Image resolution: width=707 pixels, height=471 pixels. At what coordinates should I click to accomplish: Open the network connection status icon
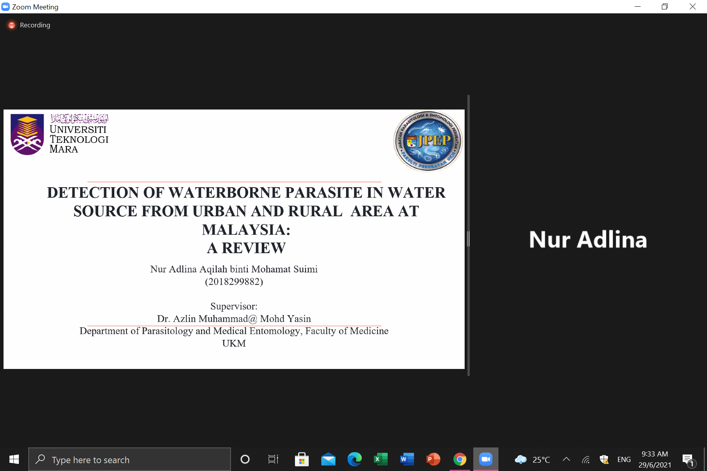pyautogui.click(x=586, y=460)
